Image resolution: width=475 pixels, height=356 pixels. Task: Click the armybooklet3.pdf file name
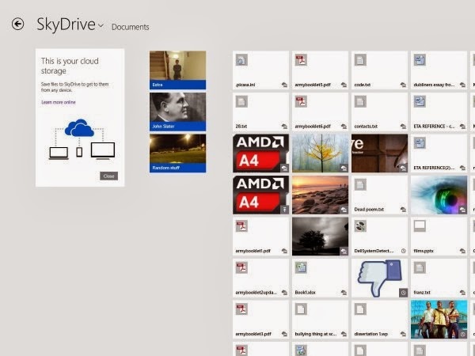pyautogui.click(x=253, y=334)
